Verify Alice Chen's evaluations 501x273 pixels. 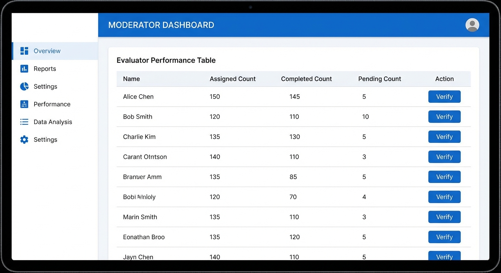point(444,96)
